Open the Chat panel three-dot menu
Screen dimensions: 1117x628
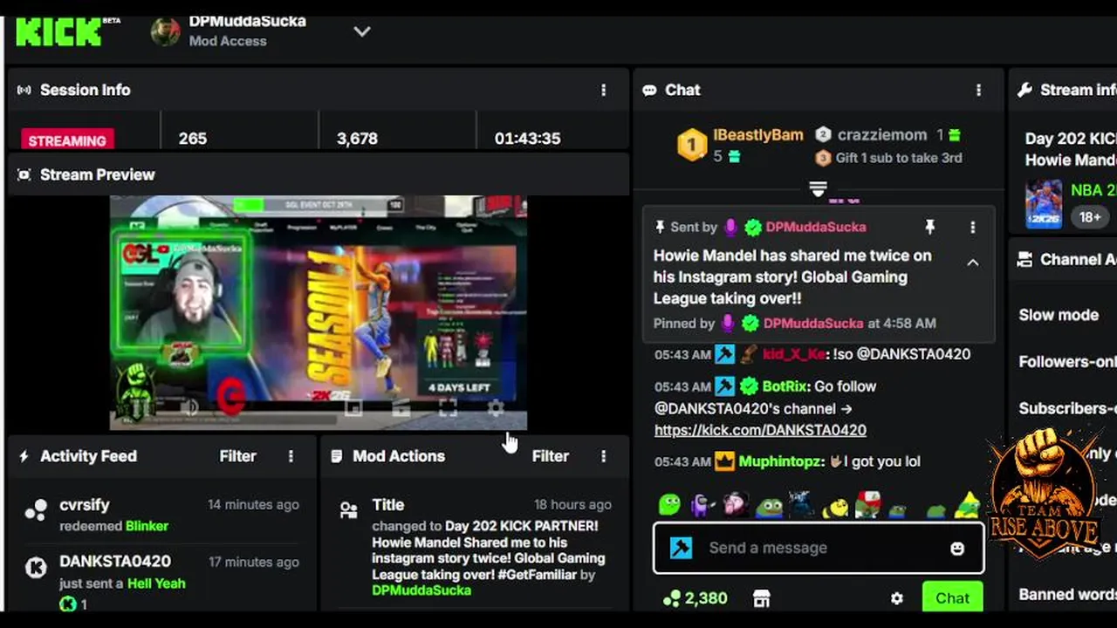pos(978,90)
